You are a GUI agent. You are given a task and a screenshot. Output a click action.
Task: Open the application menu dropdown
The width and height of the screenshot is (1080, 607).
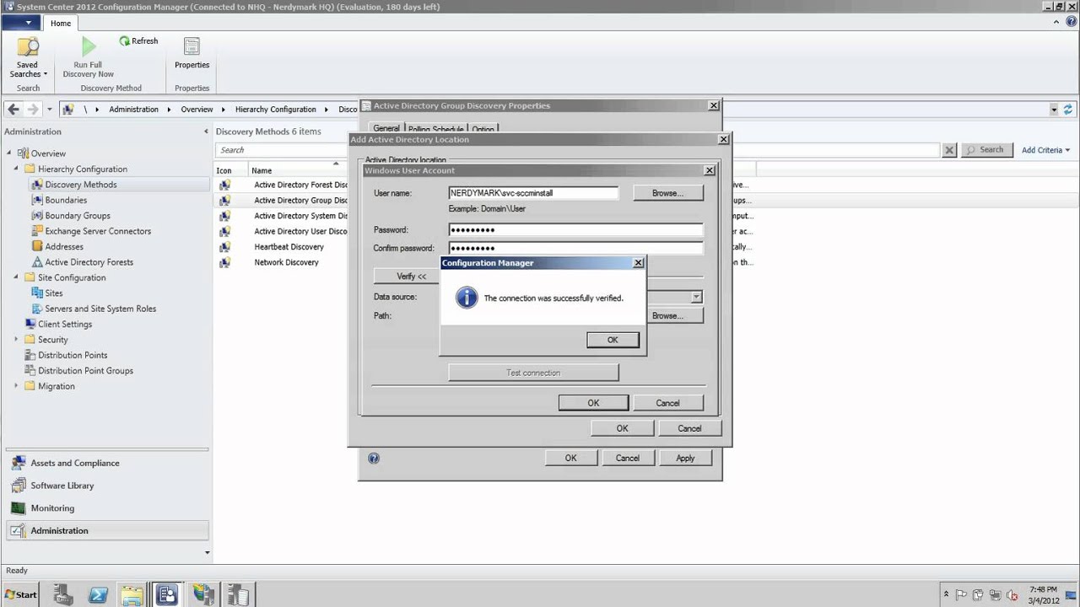pos(19,23)
